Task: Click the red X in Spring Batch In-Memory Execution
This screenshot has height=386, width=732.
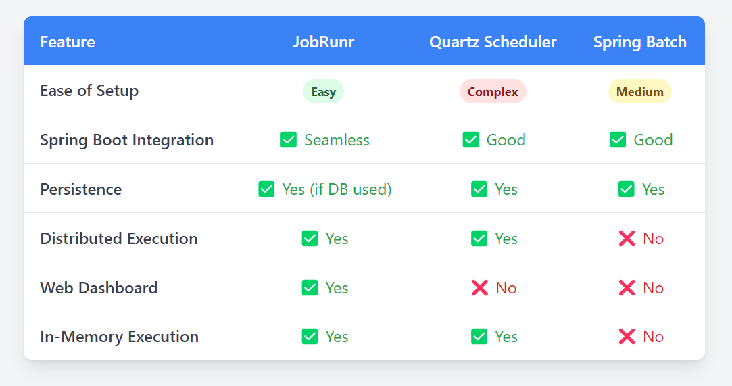Action: [x=627, y=337]
